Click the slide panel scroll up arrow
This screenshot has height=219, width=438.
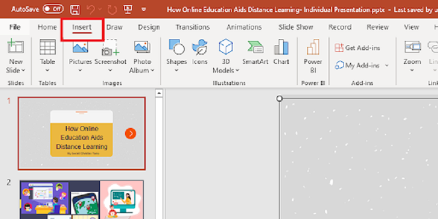159,93
